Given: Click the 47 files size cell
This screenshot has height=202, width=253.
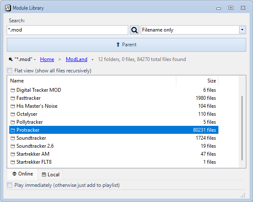Looking at the screenshot, I should click(x=208, y=154).
